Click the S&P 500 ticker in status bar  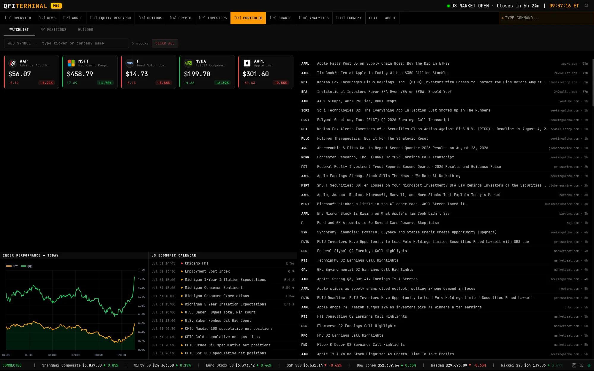(314, 365)
